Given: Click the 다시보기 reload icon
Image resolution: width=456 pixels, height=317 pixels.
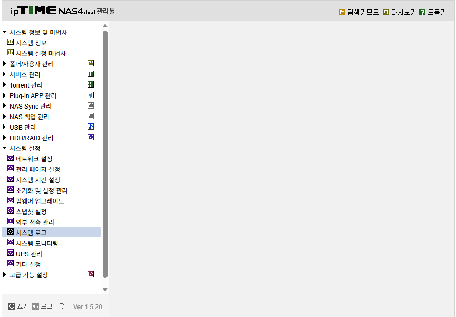Looking at the screenshot, I should pos(385,12).
